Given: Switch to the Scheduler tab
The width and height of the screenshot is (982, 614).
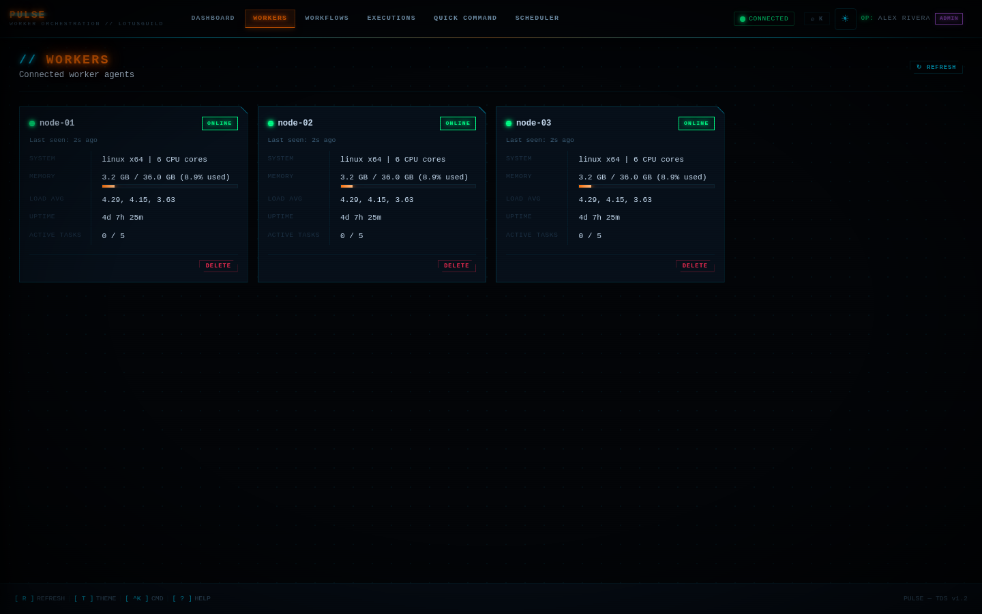Looking at the screenshot, I should (x=537, y=18).
